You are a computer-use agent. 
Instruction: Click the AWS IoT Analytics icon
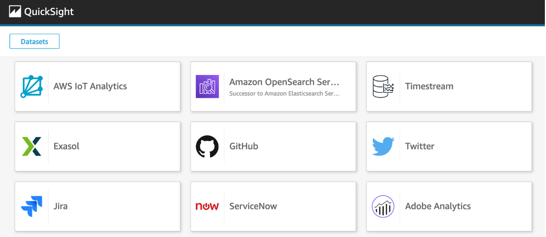[31, 87]
